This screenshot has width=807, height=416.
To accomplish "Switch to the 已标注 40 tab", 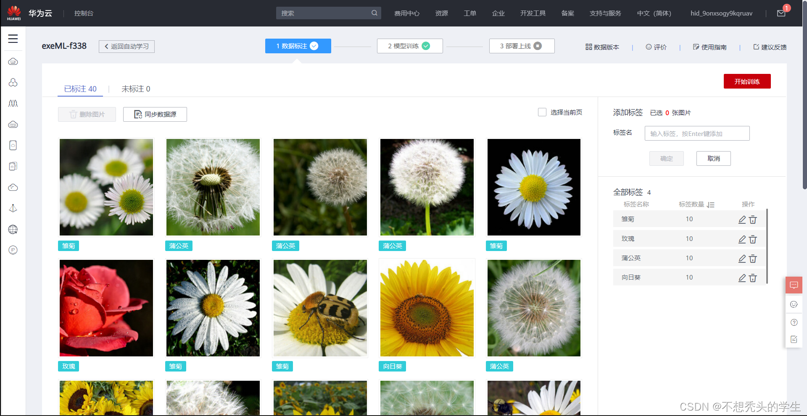I will (80, 89).
